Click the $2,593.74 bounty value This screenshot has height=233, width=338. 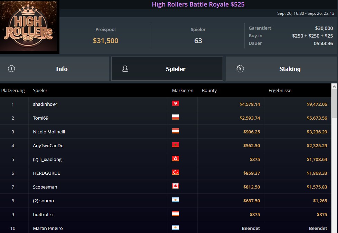tap(250, 118)
